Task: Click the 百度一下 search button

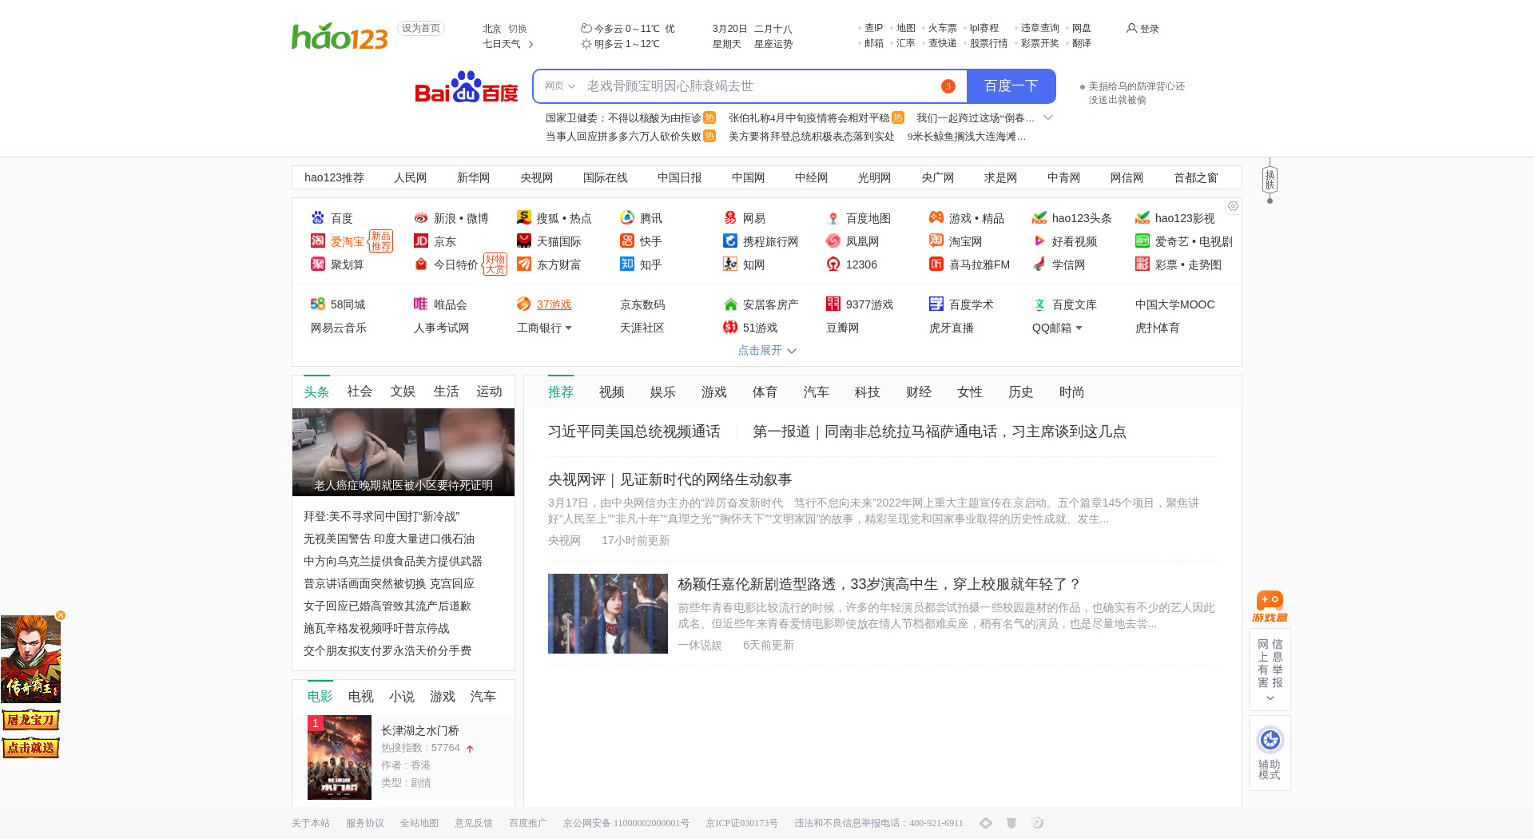Action: tap(1011, 86)
